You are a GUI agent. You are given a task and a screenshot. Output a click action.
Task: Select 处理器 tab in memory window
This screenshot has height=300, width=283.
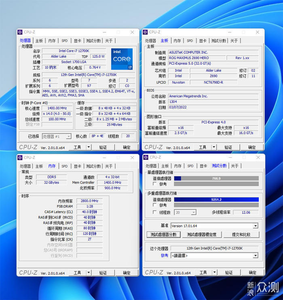[25, 166]
